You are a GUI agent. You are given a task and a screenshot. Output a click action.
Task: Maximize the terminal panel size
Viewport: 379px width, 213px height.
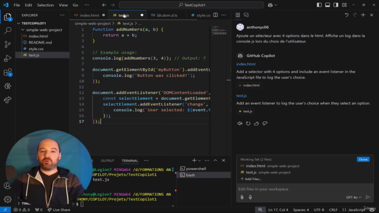(215, 160)
